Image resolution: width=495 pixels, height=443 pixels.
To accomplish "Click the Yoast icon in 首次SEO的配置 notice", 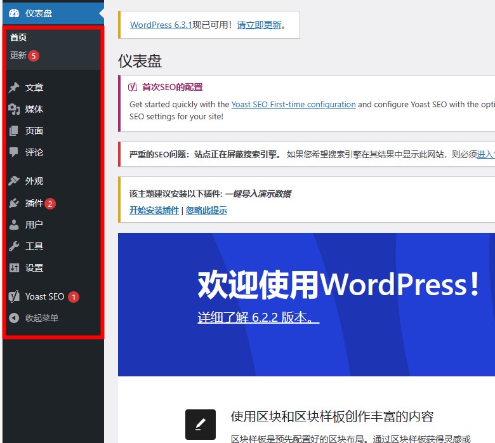I will (132, 87).
